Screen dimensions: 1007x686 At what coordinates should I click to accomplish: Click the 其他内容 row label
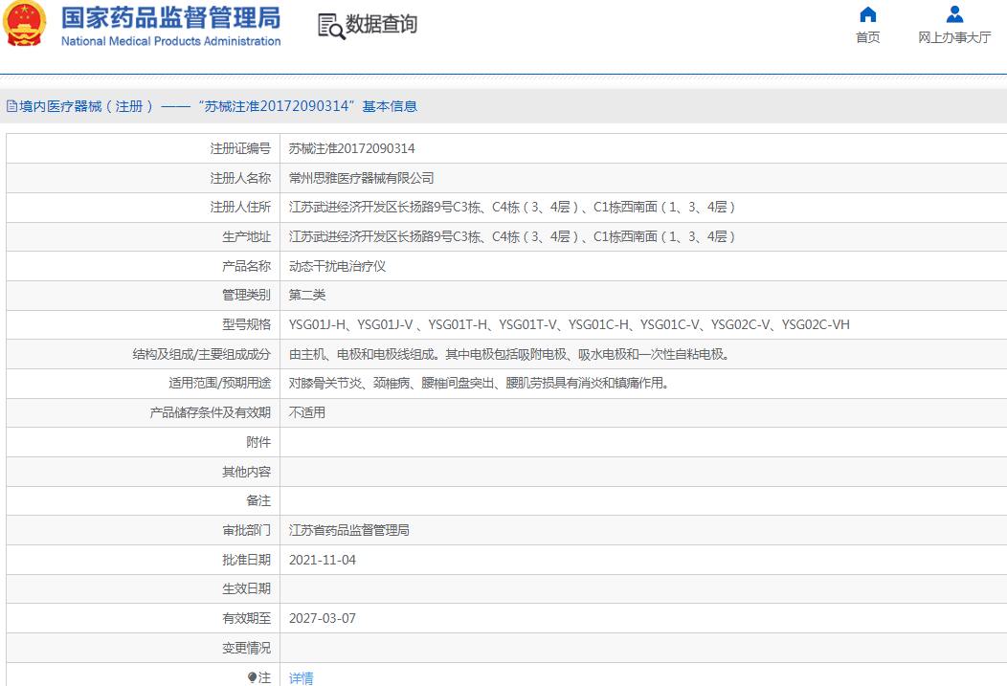pyautogui.click(x=247, y=472)
